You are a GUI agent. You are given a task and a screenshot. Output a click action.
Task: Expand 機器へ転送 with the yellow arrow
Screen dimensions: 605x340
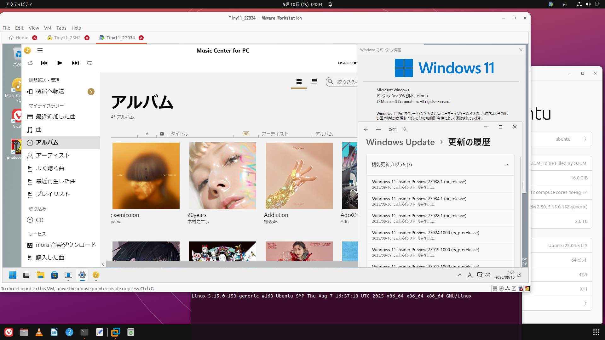pyautogui.click(x=91, y=92)
